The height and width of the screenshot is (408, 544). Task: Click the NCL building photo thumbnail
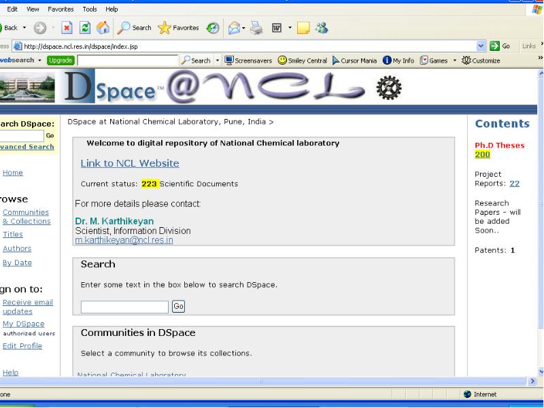(27, 87)
